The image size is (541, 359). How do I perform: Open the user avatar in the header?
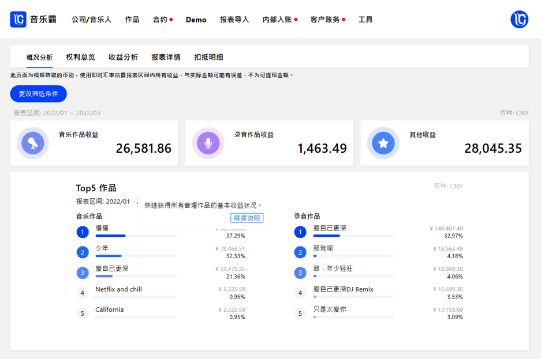[519, 19]
